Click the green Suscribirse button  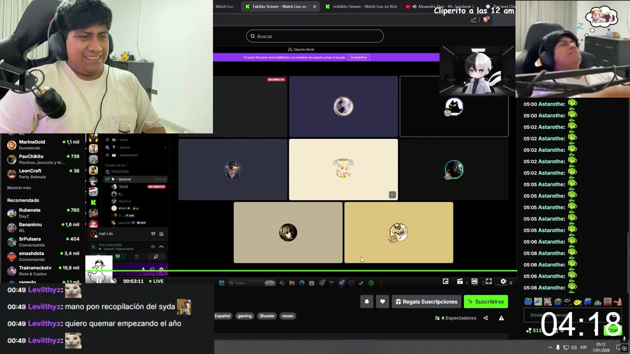486,301
